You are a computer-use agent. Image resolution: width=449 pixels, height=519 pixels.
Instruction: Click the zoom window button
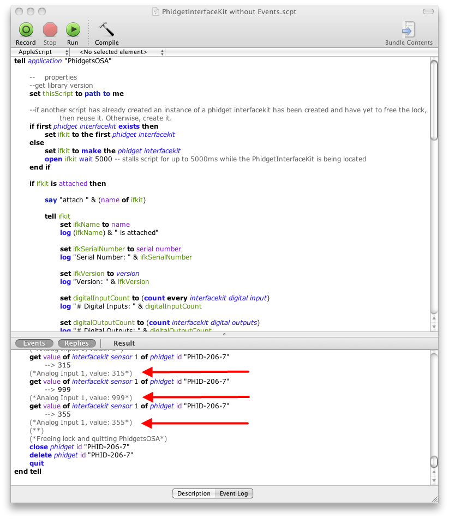point(42,11)
